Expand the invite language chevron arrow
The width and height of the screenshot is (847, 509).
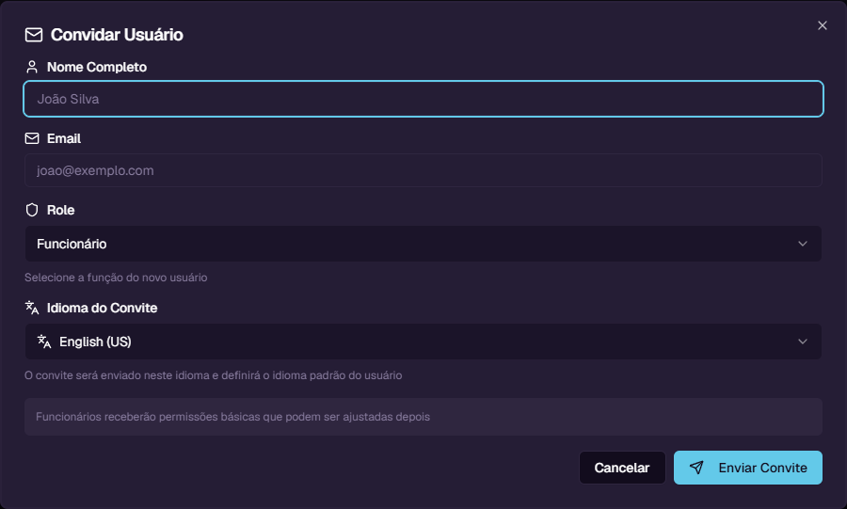click(803, 342)
